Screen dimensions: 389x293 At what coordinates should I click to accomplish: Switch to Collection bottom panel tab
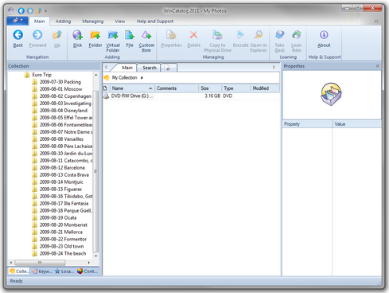click(x=18, y=272)
